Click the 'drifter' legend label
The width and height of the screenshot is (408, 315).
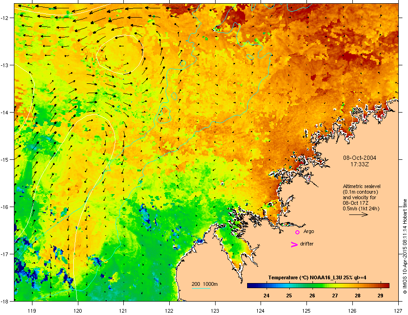point(307,244)
